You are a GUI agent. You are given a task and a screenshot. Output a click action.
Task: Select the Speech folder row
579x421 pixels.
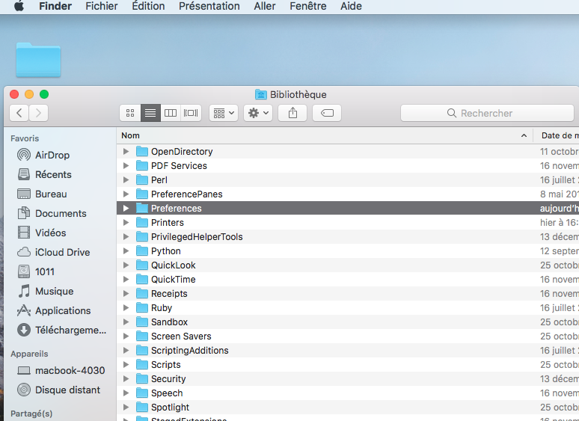[x=348, y=393]
